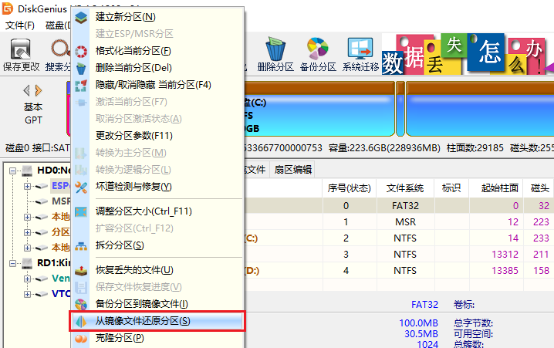Expand the second 本地 partition node below 分区

tap(27, 248)
